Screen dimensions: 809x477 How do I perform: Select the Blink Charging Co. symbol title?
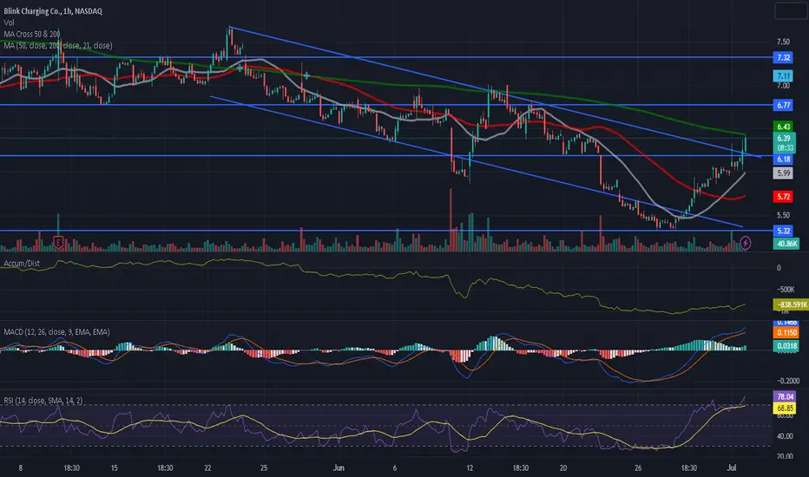click(53, 11)
